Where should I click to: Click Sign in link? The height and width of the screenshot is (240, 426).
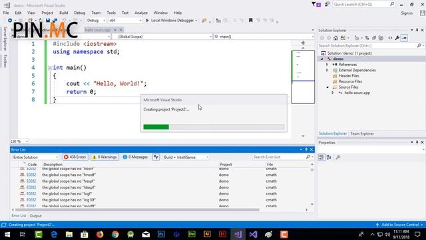click(407, 13)
